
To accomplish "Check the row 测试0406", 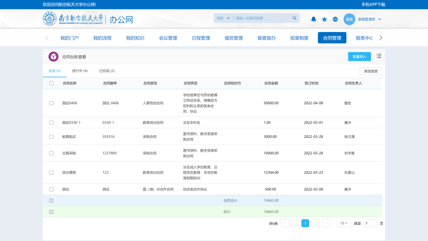I will 51,103.
